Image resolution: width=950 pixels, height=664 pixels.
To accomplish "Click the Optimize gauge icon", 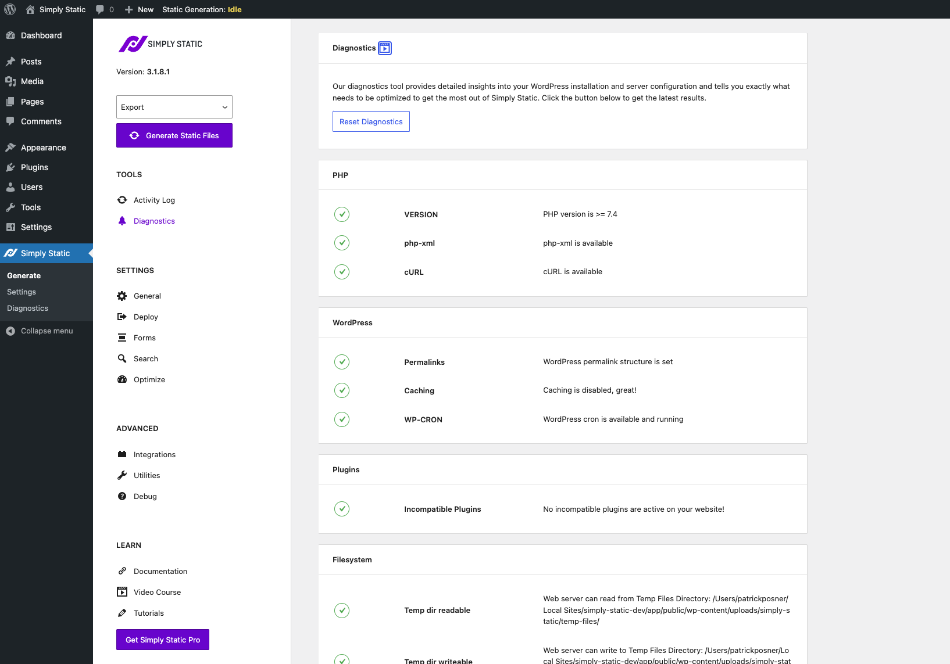I will click(122, 379).
